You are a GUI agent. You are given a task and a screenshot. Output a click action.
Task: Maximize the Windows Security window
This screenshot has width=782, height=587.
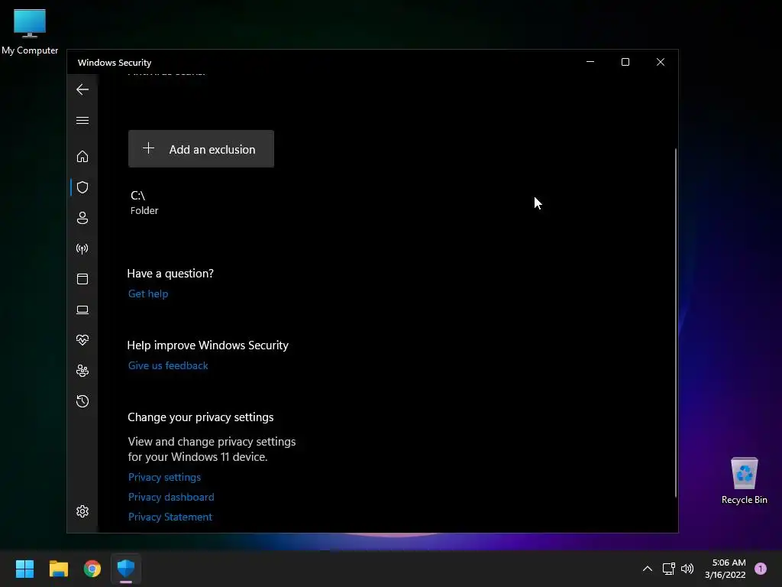coord(625,62)
